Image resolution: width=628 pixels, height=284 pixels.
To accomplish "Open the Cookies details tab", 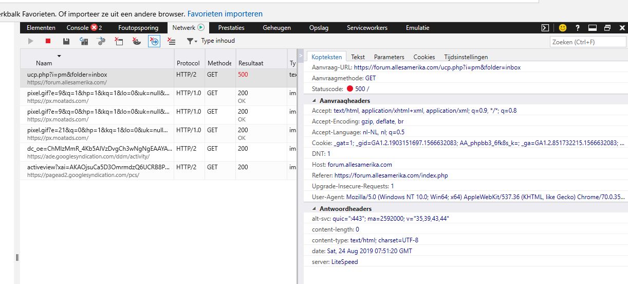I will point(424,57).
